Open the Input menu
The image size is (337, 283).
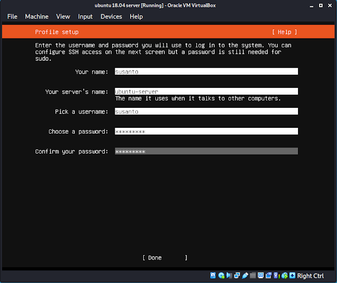(85, 16)
